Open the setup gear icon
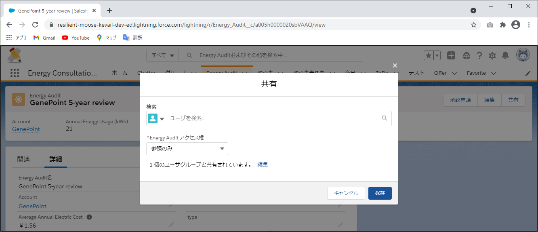 [492, 55]
